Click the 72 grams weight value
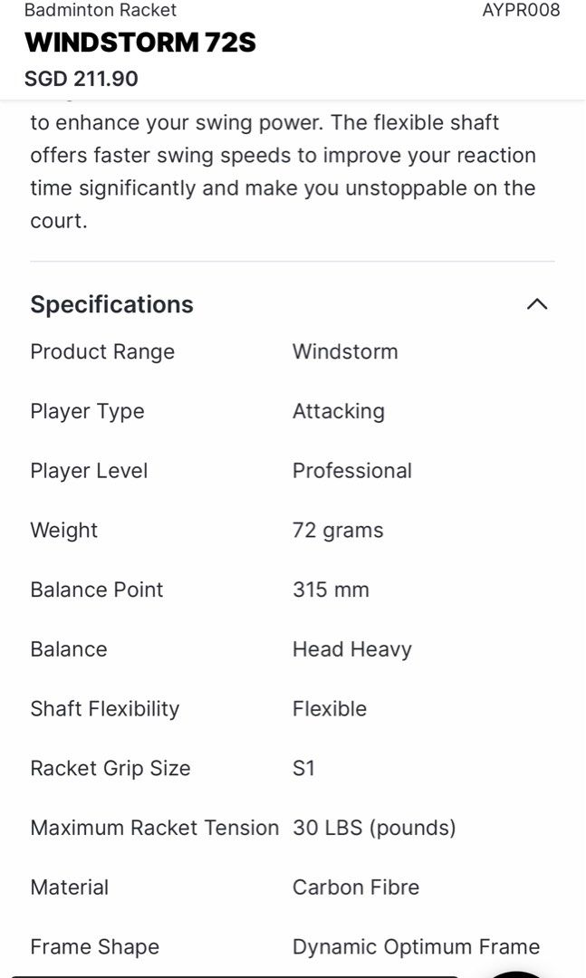586x978 pixels. (x=337, y=530)
